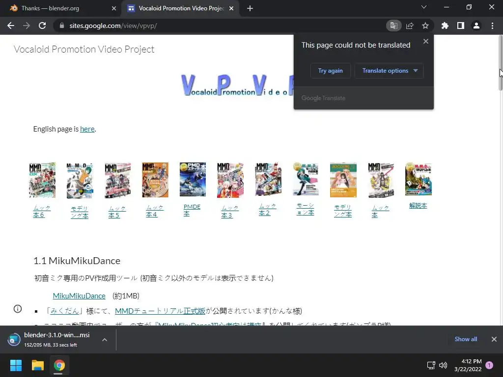Open the ムック本4 cover image
Image resolution: width=503 pixels, height=377 pixels.
pyautogui.click(x=155, y=180)
